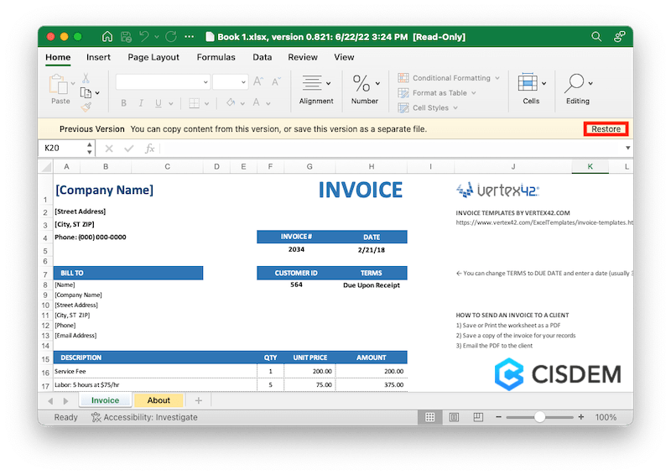Viewport: 671px width, 475px height.
Task: Switch to Page Layout view in status bar
Action: point(453,417)
